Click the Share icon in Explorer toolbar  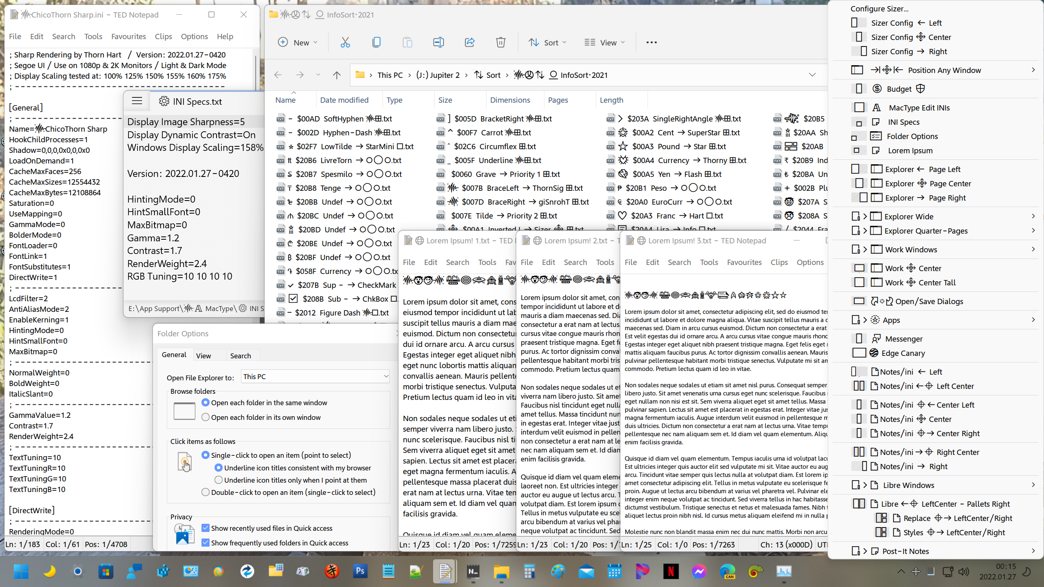pos(469,42)
